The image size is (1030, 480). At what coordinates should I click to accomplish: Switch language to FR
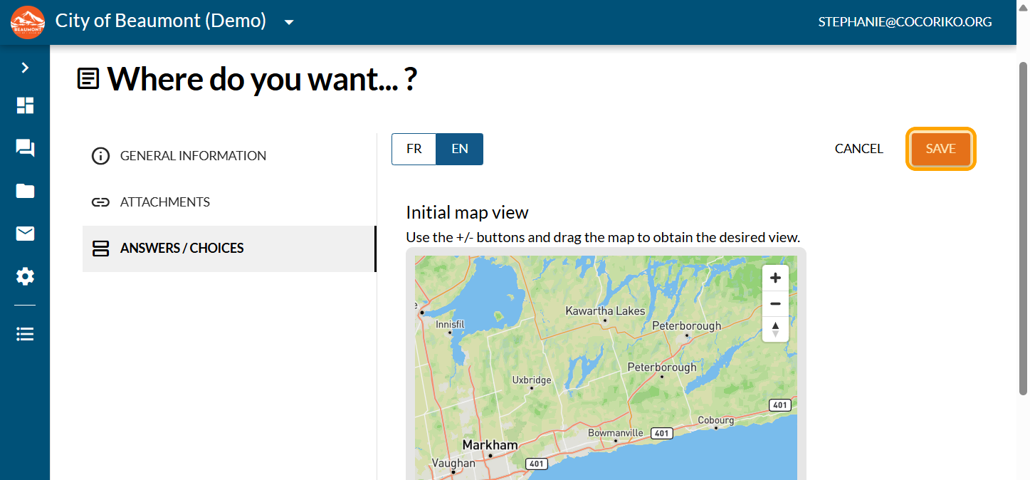(414, 149)
